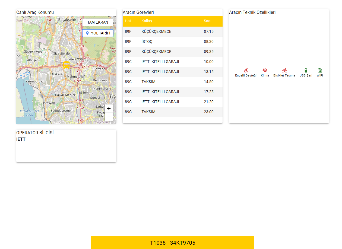
Task: Click the WiFi signal icon
Action: [x=320, y=70]
